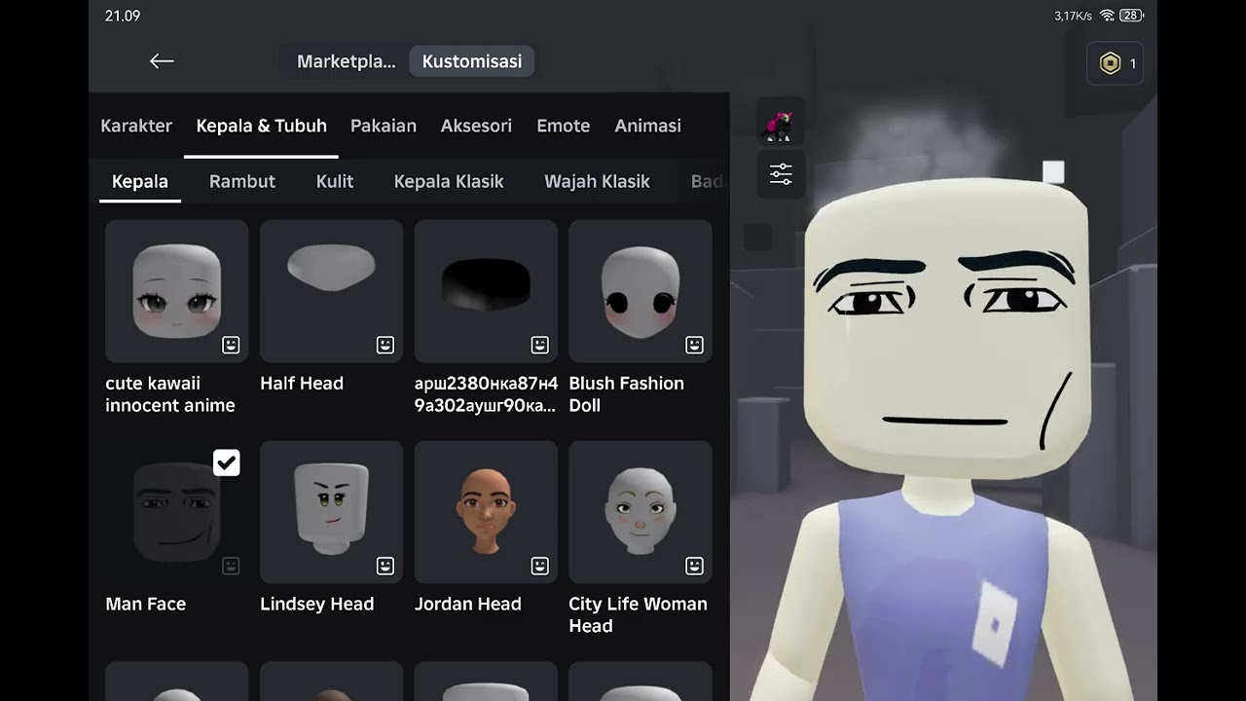Select the Wajah Klasik sub-tab
This screenshot has width=1246, height=701.
(x=597, y=181)
